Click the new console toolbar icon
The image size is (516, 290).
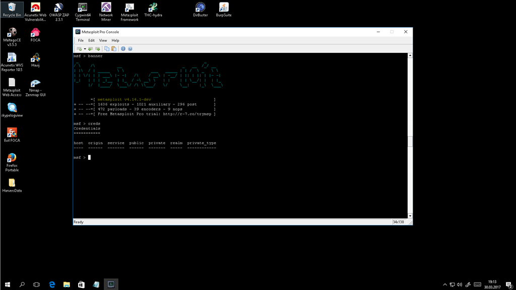click(79, 49)
